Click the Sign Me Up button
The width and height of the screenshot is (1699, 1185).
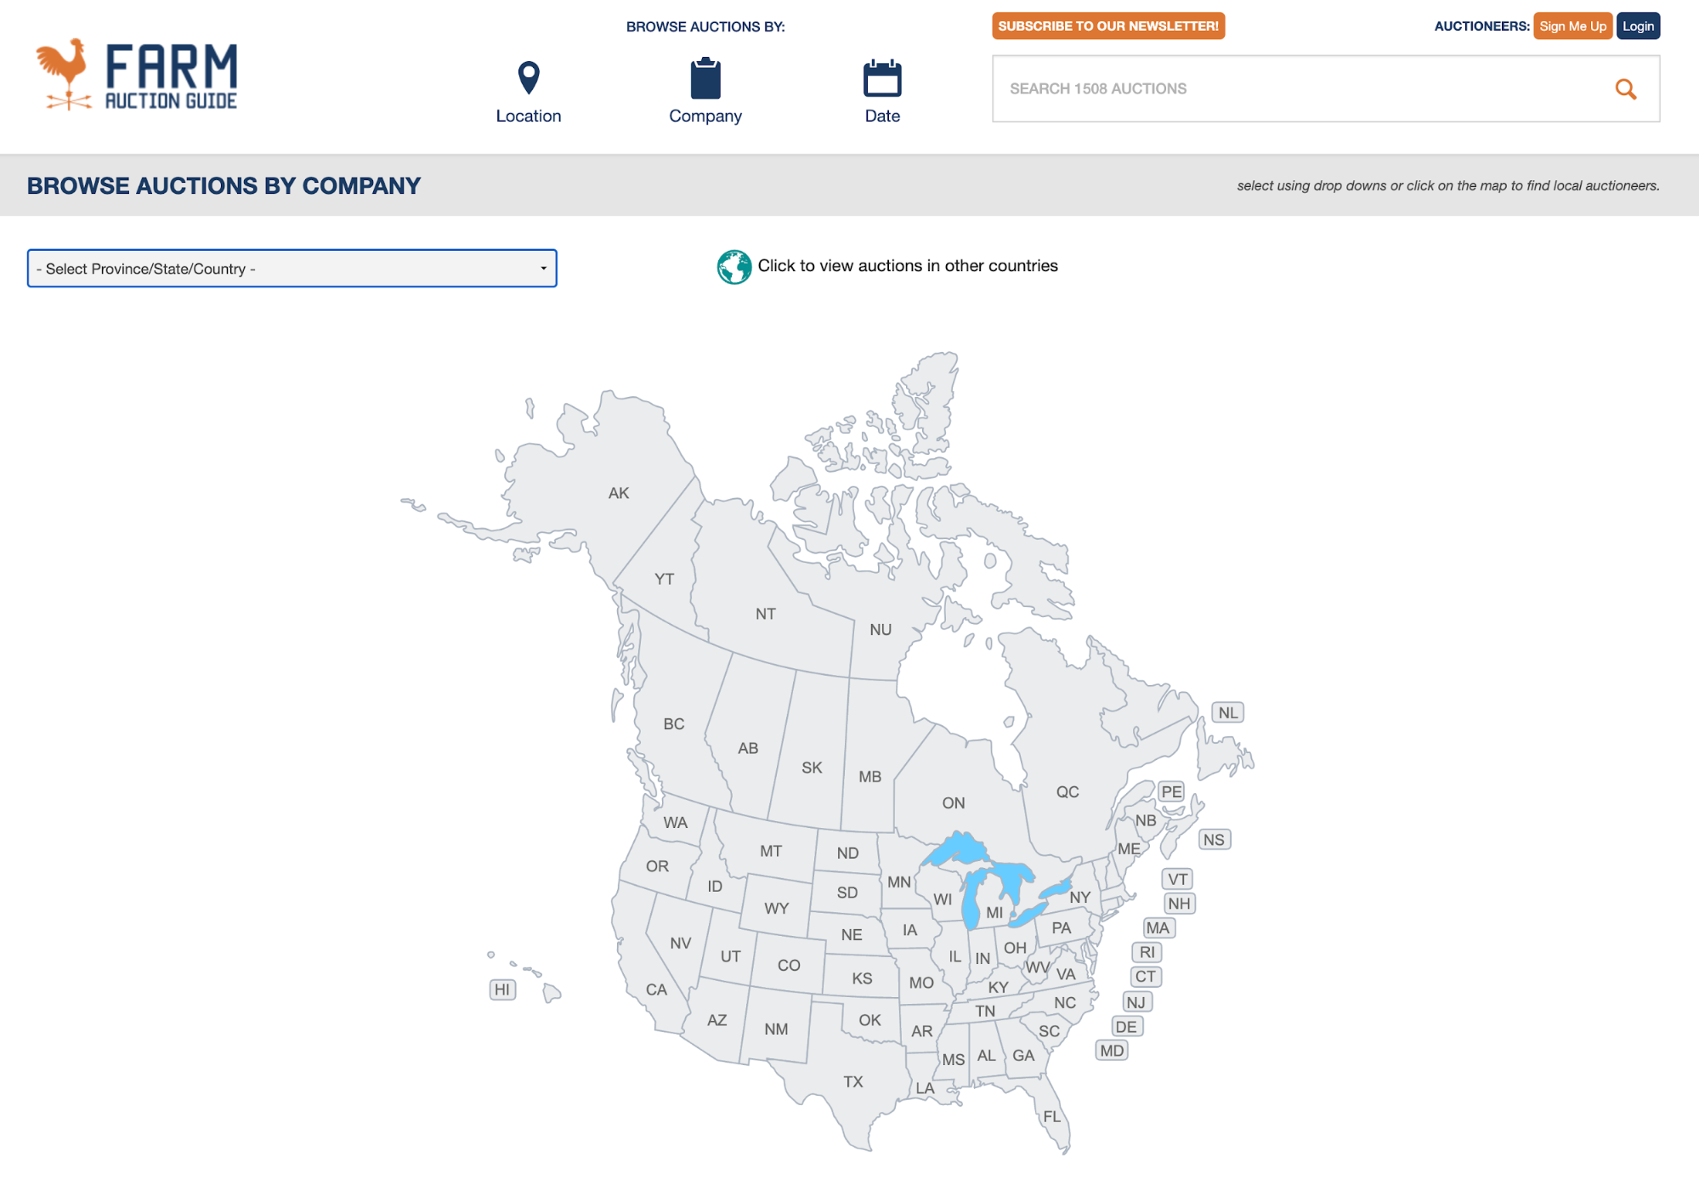tap(1572, 26)
